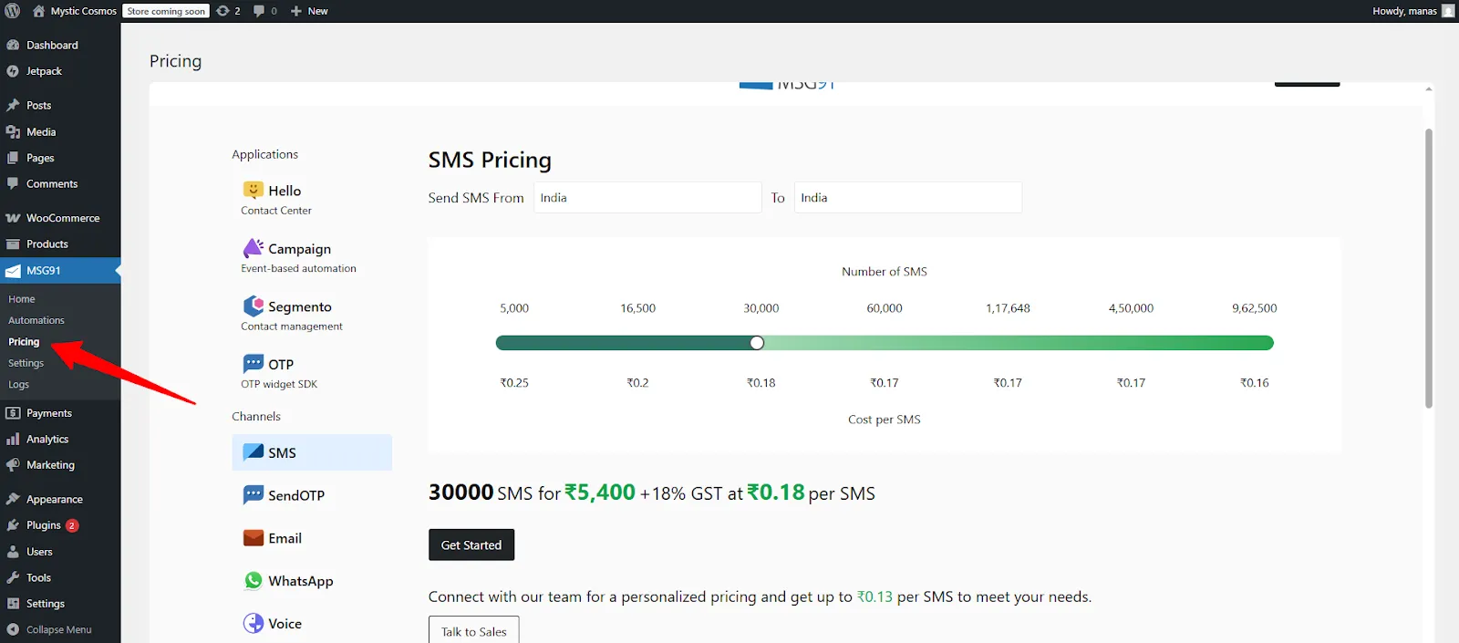The width and height of the screenshot is (1459, 643).
Task: Open WooCommerce in the sidebar menu
Action: coord(62,218)
